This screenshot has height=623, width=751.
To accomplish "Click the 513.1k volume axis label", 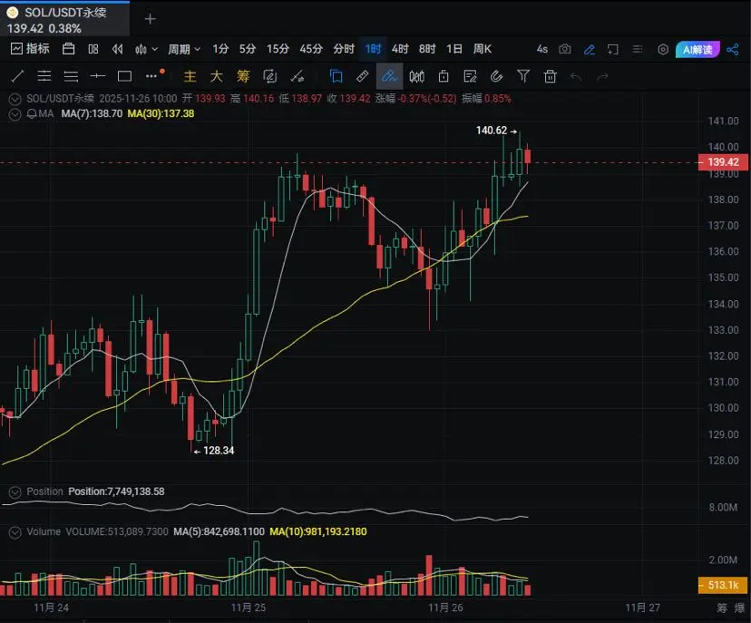I will [x=723, y=585].
